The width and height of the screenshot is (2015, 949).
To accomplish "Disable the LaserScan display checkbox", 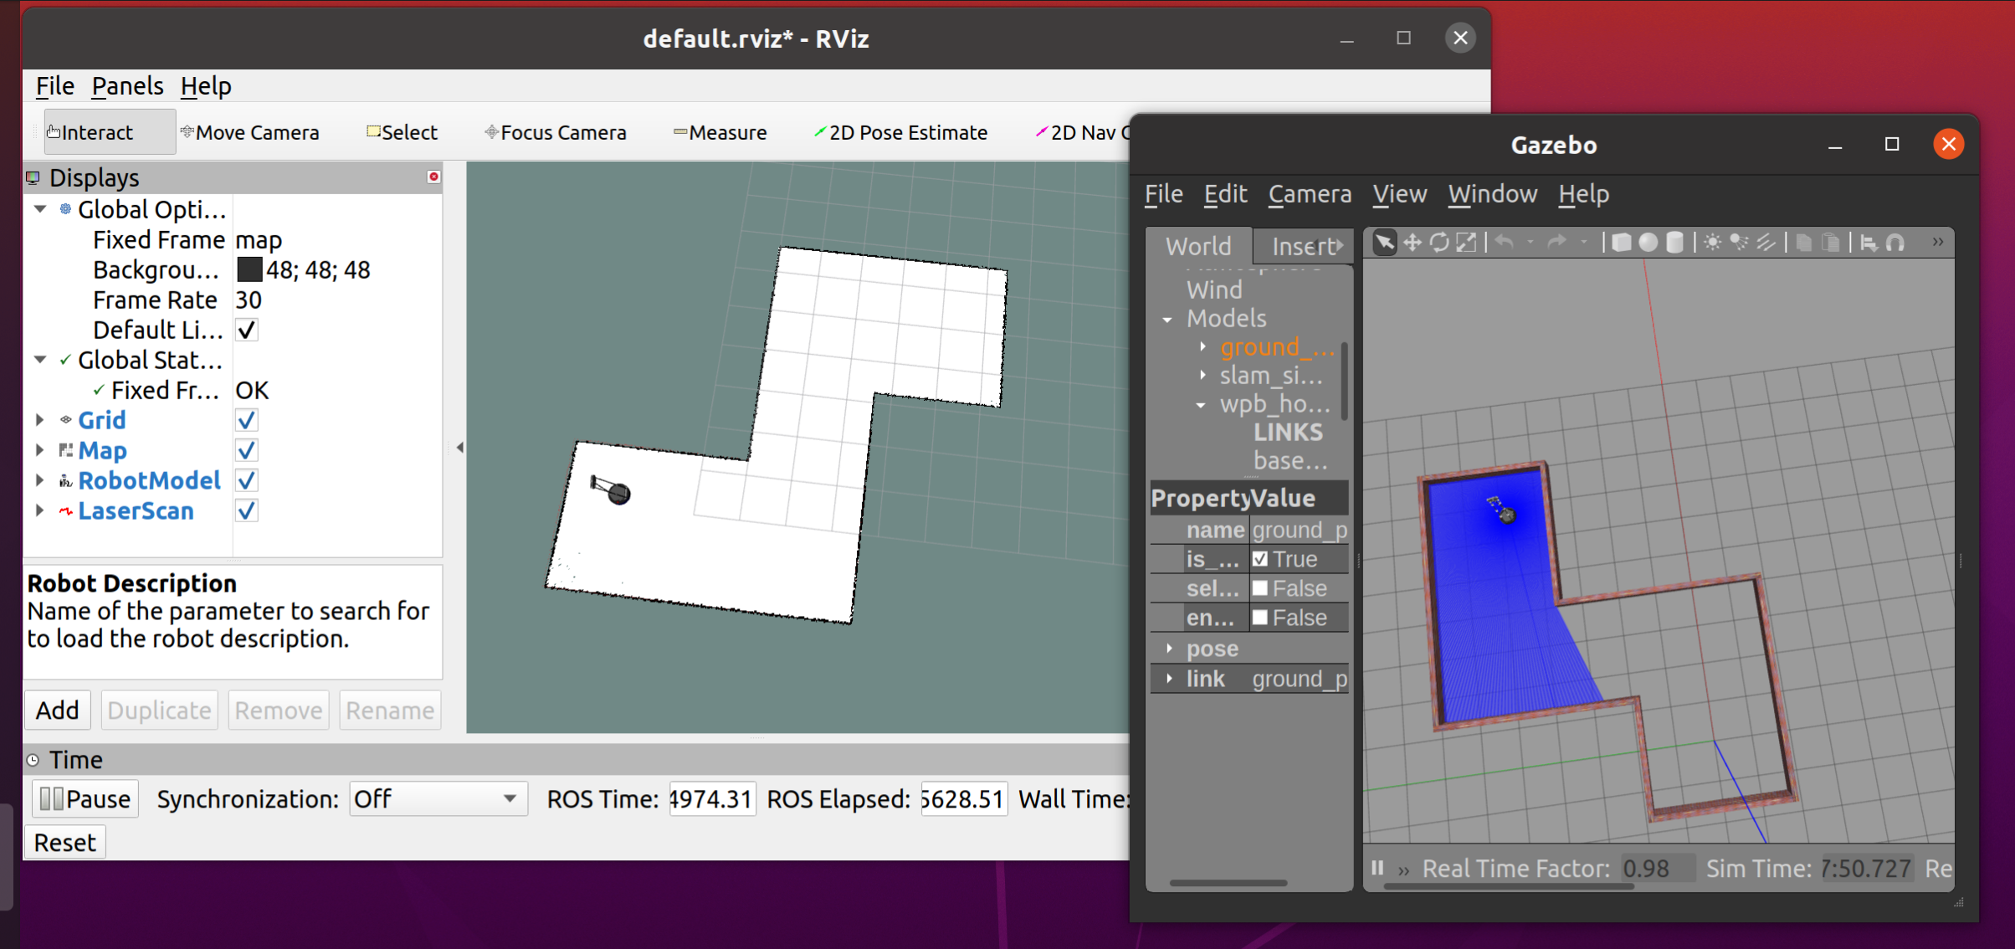I will click(x=246, y=510).
